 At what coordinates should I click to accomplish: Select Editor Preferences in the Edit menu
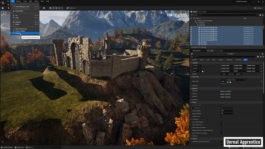(x=25, y=29)
